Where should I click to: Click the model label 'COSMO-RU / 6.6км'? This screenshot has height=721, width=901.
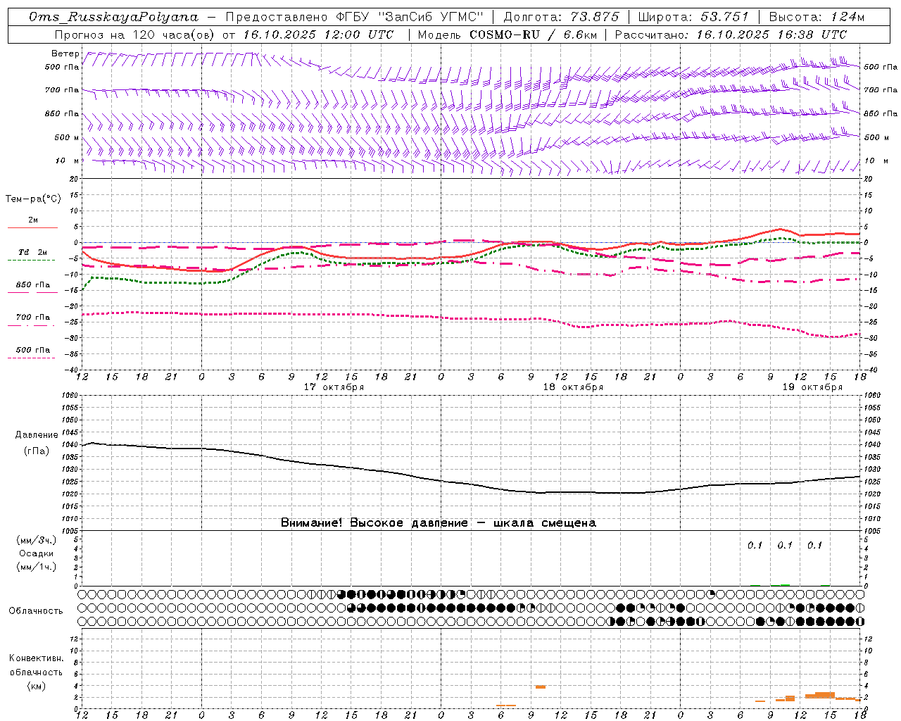coord(533,35)
